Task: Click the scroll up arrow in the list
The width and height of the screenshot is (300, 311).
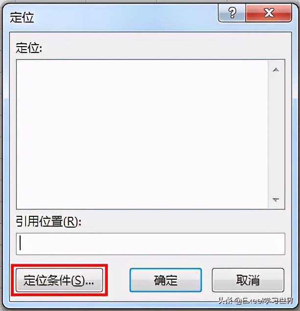Action: pos(276,70)
